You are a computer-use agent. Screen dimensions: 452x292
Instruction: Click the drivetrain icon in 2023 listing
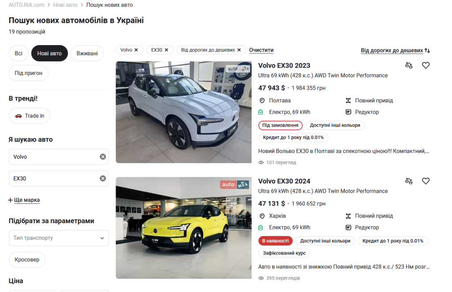(x=348, y=101)
